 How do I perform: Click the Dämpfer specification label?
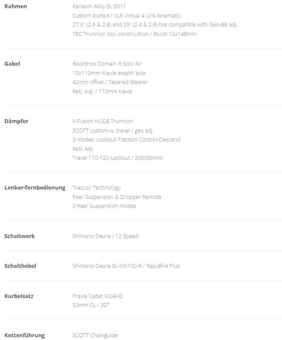click(16, 121)
